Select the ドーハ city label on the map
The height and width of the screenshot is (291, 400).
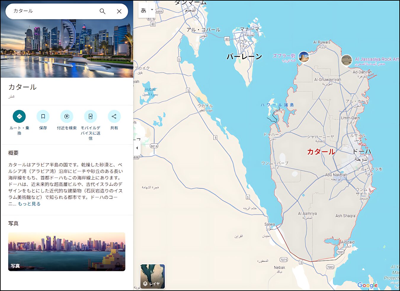[361, 151]
